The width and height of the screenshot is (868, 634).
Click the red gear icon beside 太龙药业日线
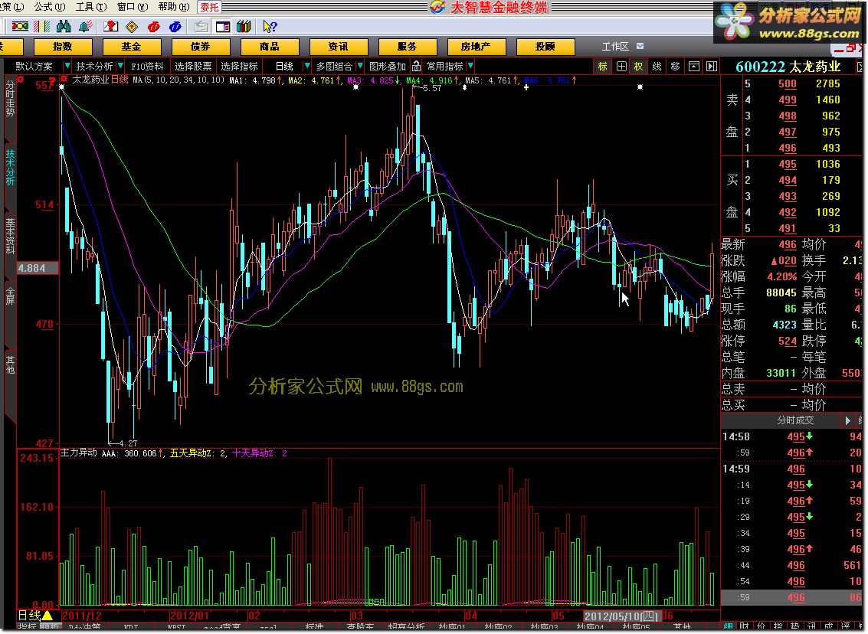tap(64, 79)
